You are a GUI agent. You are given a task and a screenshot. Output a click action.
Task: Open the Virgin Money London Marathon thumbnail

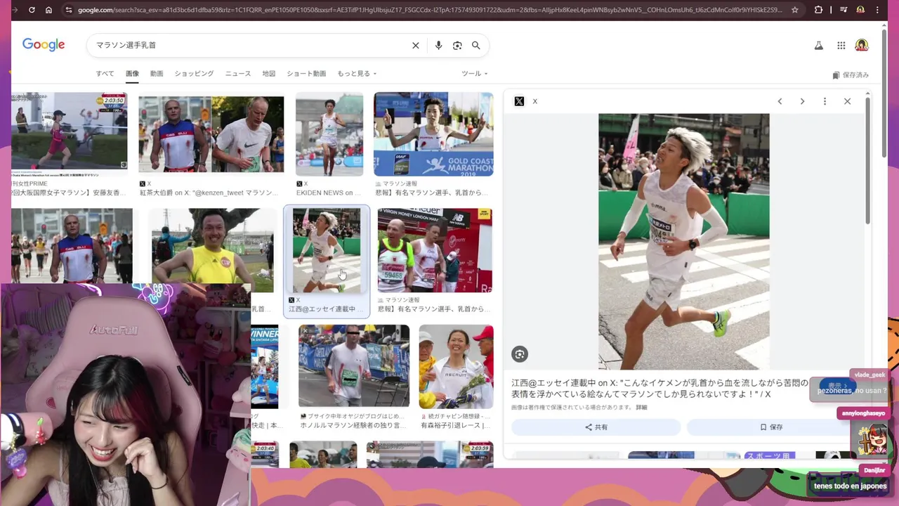[x=435, y=250]
